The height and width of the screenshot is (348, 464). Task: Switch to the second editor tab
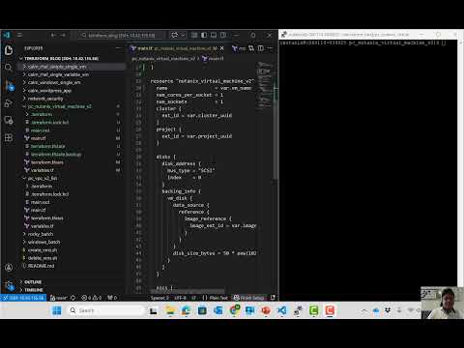pyautogui.click(x=239, y=48)
